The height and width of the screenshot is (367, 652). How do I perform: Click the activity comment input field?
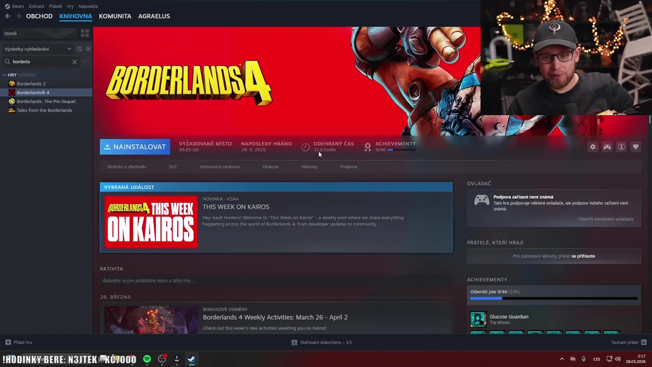[x=276, y=281]
